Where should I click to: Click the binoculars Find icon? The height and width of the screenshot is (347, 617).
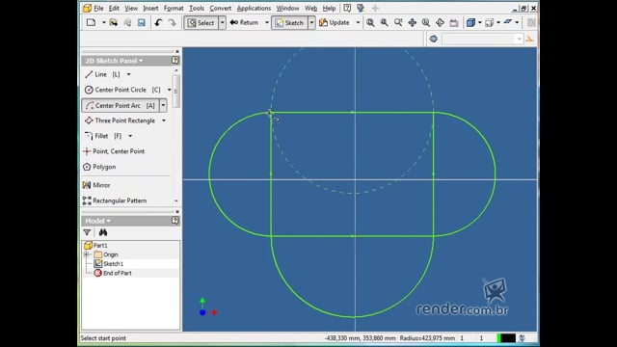(x=103, y=232)
